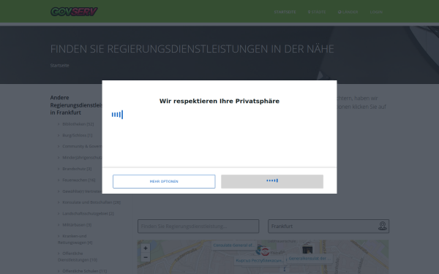The height and width of the screenshot is (274, 439).
Task: Click the government service search field
Action: pos(198,227)
